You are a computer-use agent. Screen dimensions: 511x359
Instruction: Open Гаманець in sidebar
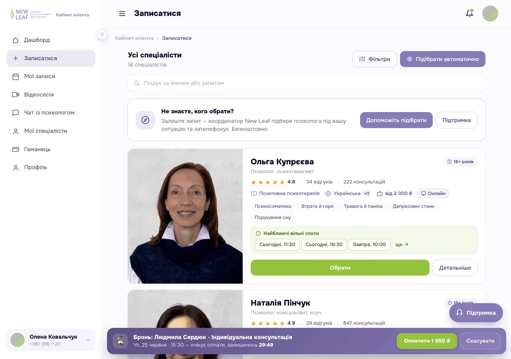click(x=51, y=149)
